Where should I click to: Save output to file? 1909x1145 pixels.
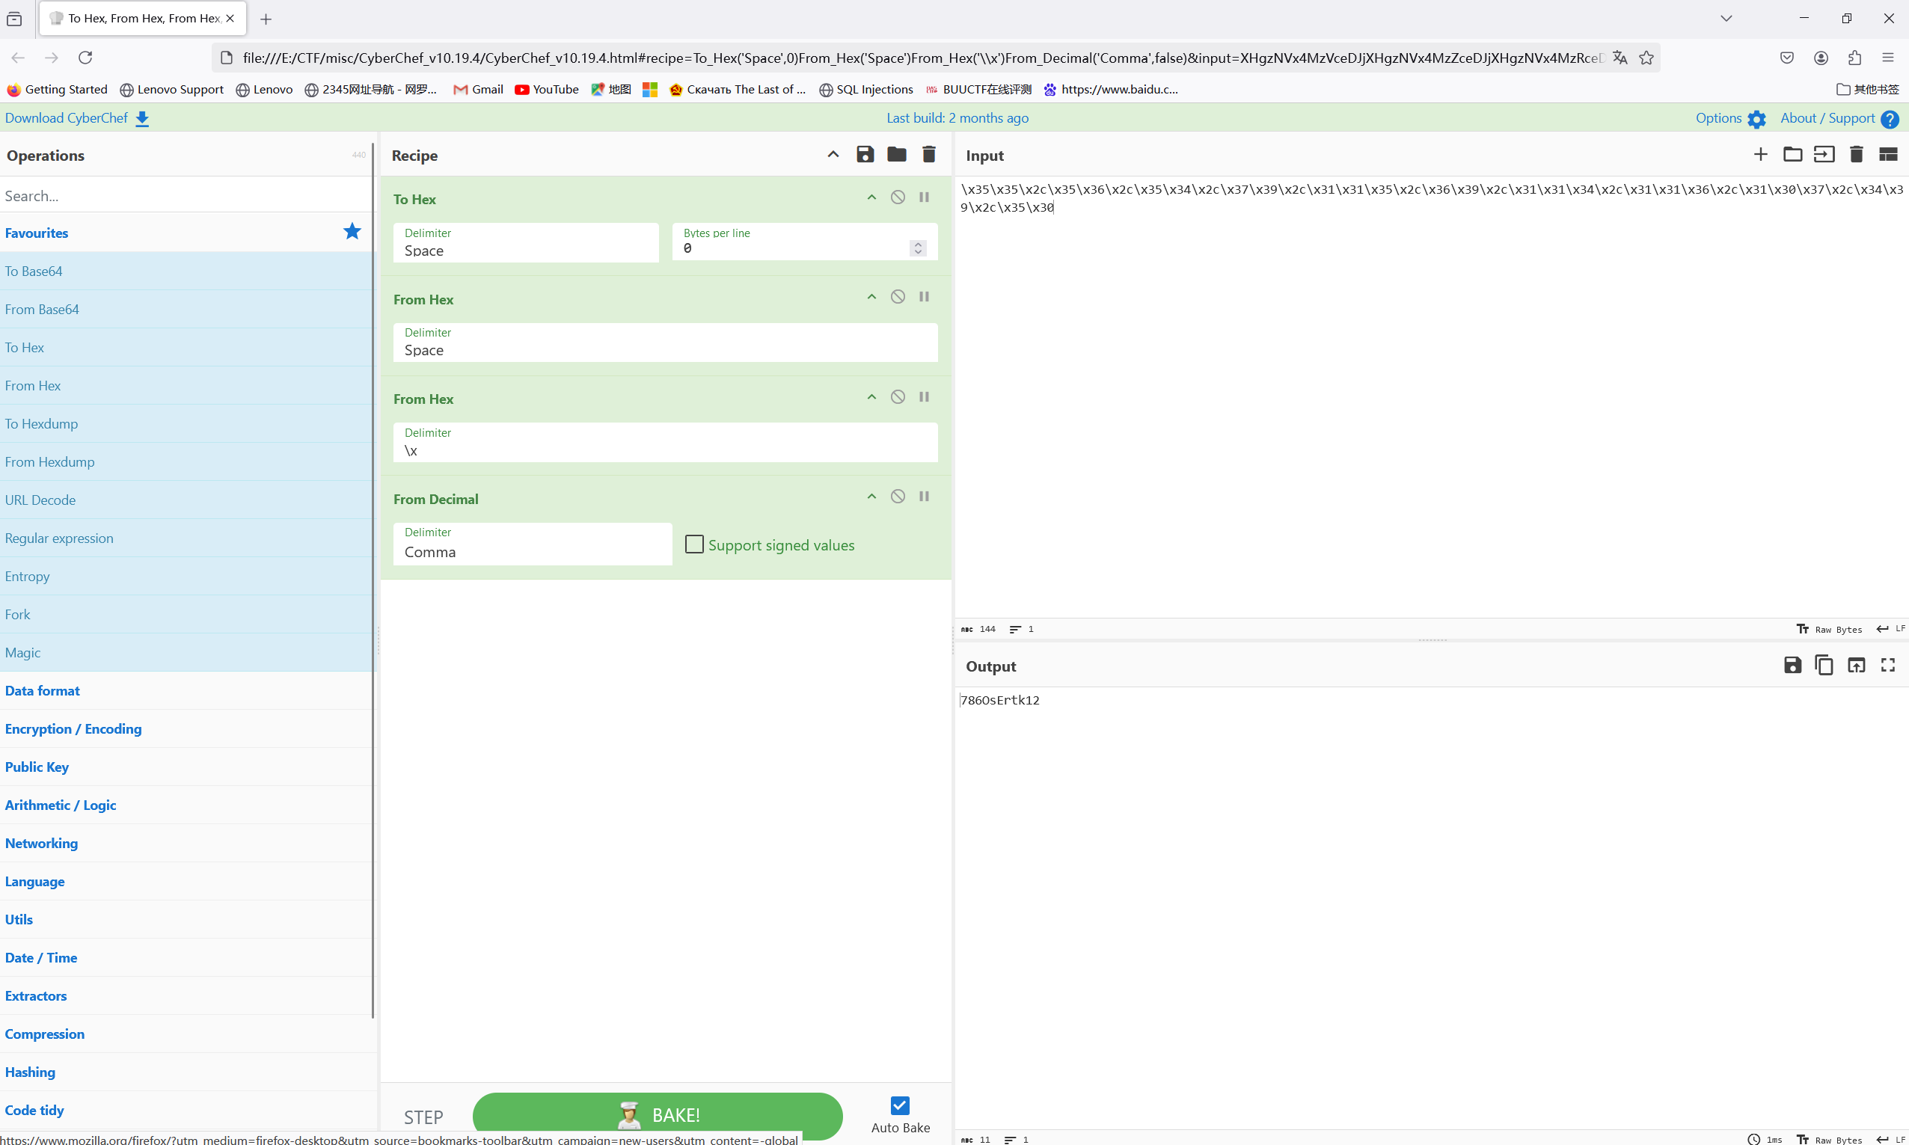1792,665
